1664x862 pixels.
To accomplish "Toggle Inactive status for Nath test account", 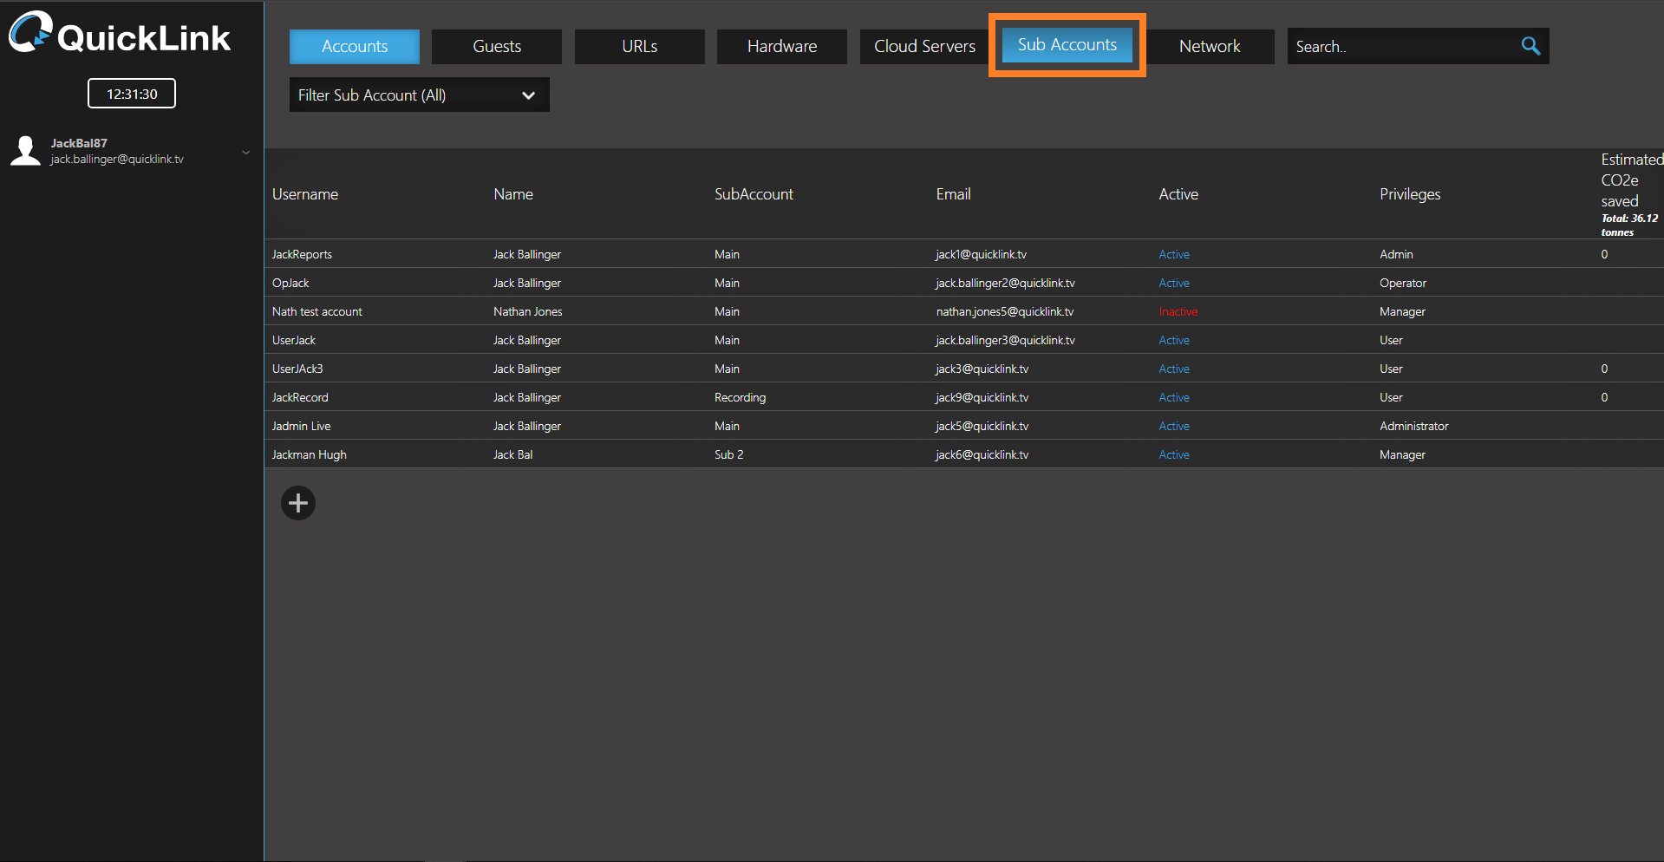I will [1178, 311].
